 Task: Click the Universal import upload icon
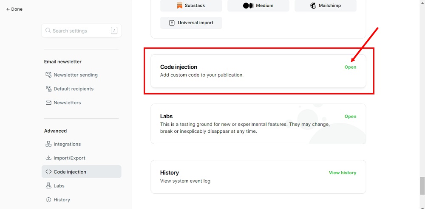172,23
